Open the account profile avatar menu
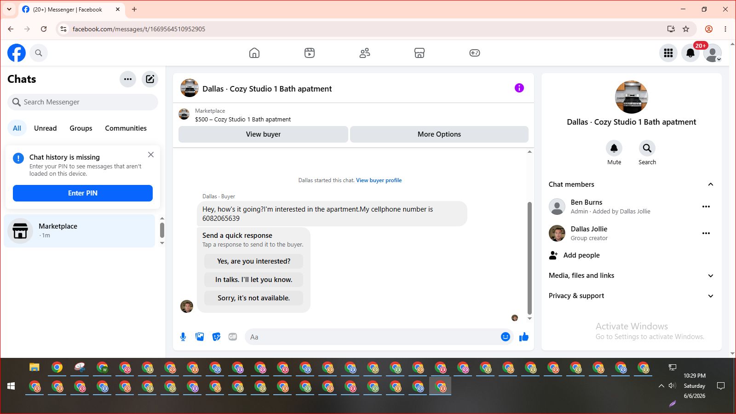 (713, 53)
